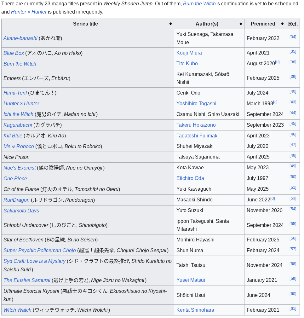The height and width of the screenshot is (318, 304).
Task: Open reference [47] for Me & Roboco
Action: coord(293,145)
